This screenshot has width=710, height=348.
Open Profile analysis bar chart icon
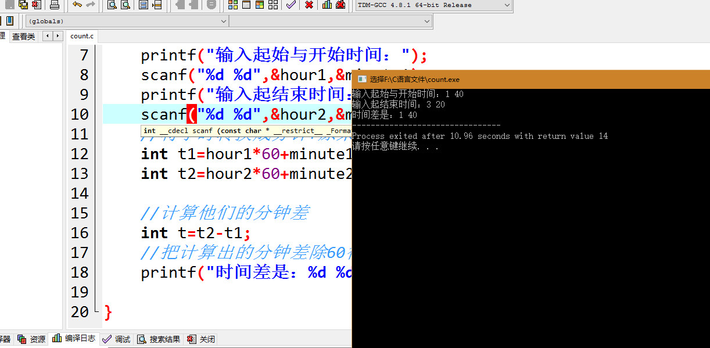point(327,5)
